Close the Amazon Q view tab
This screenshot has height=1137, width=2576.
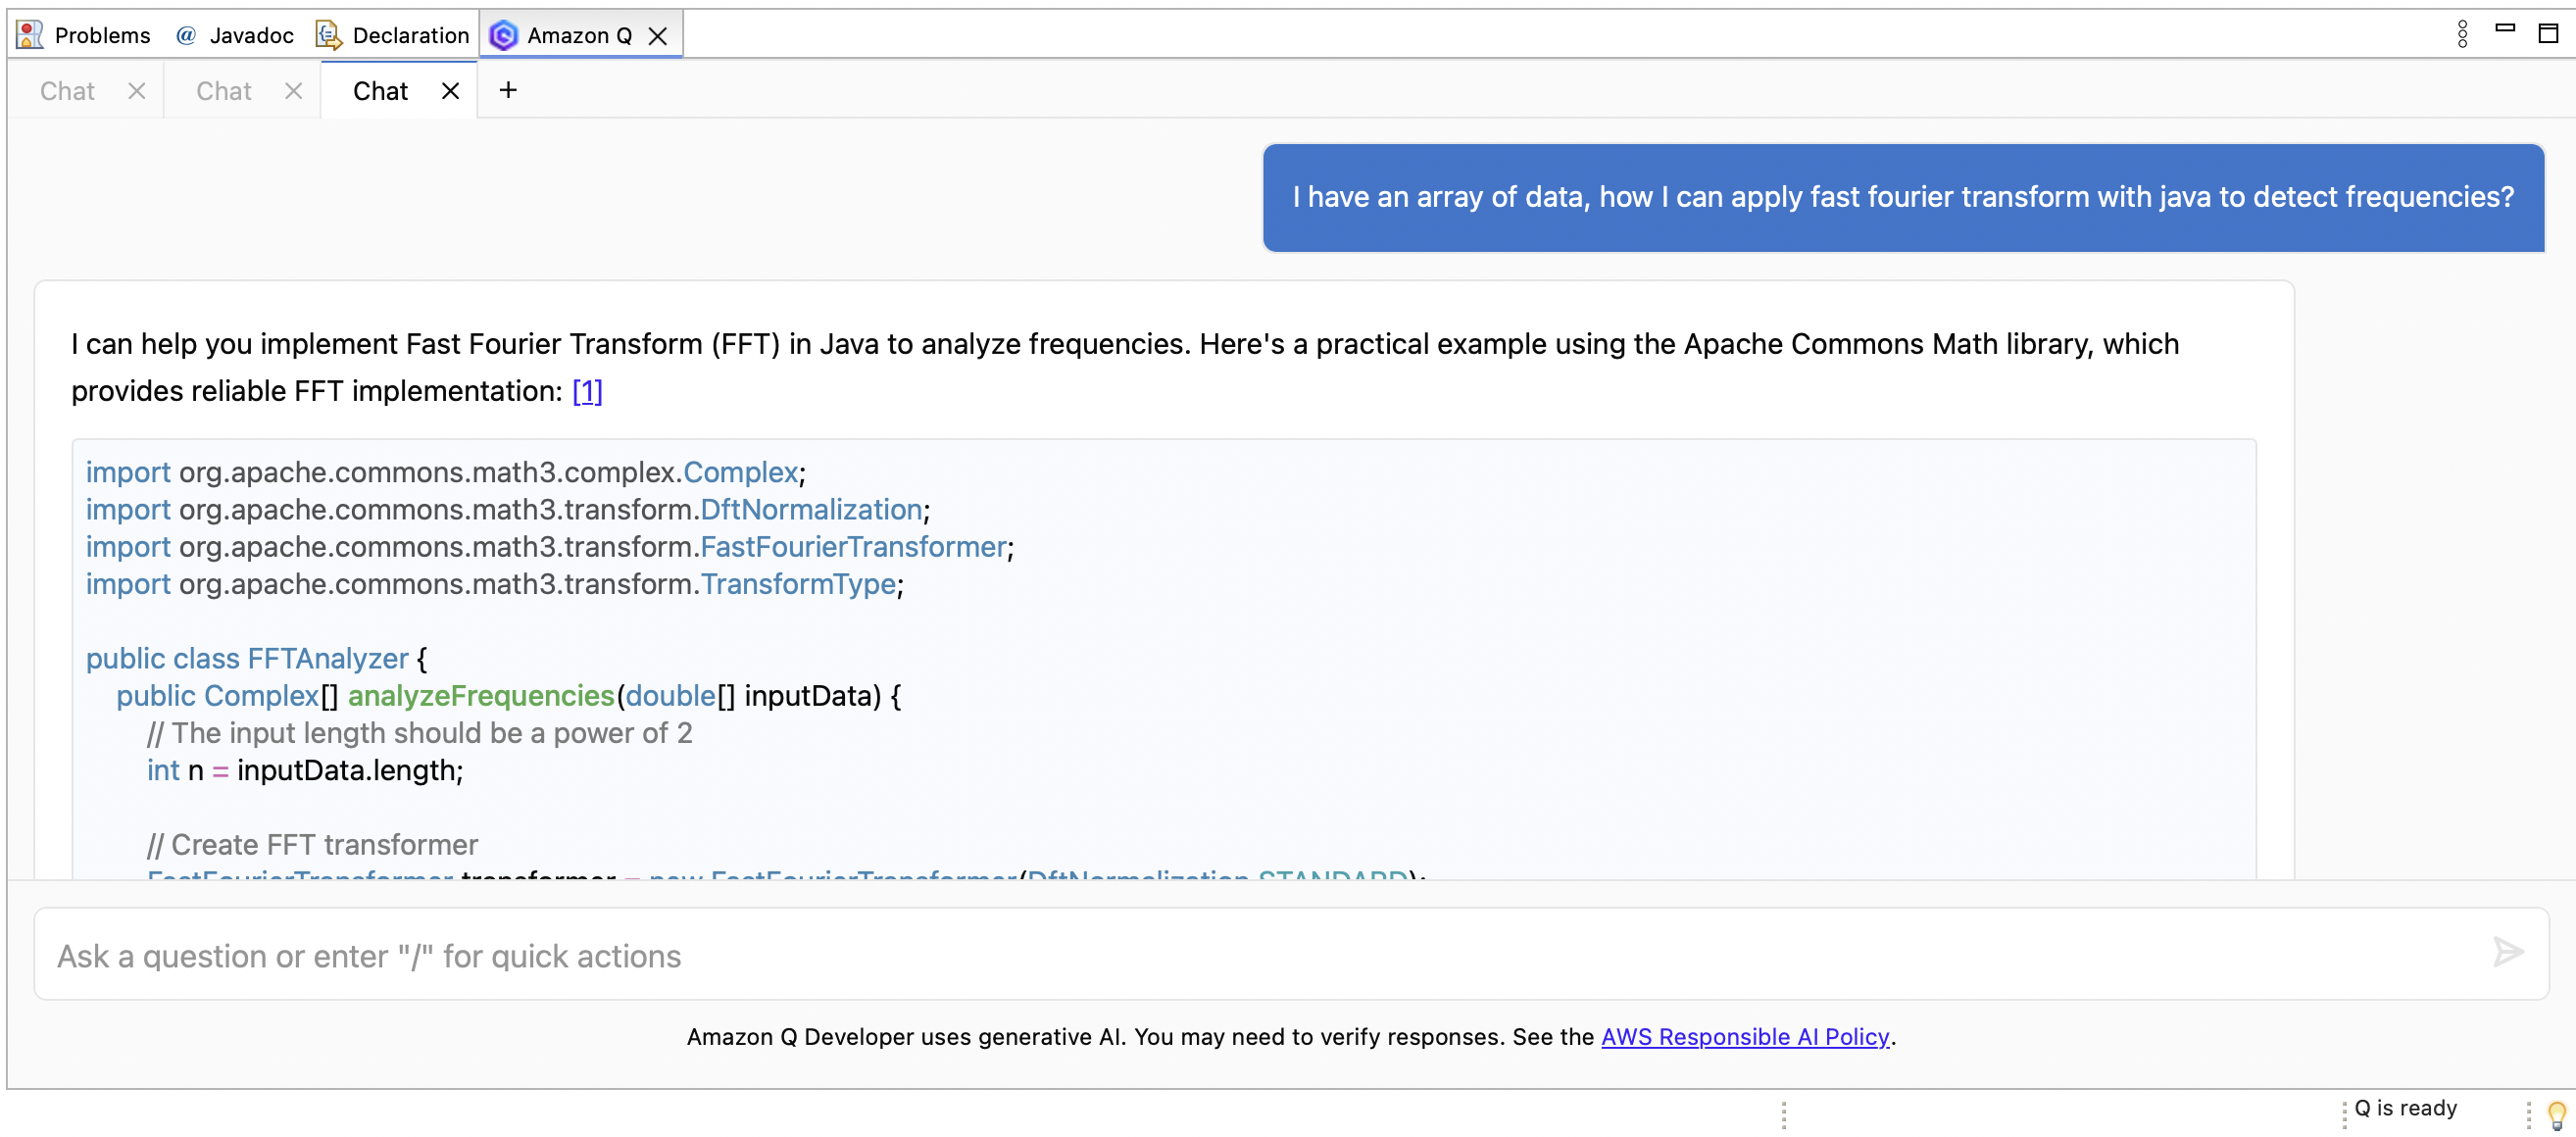click(658, 34)
